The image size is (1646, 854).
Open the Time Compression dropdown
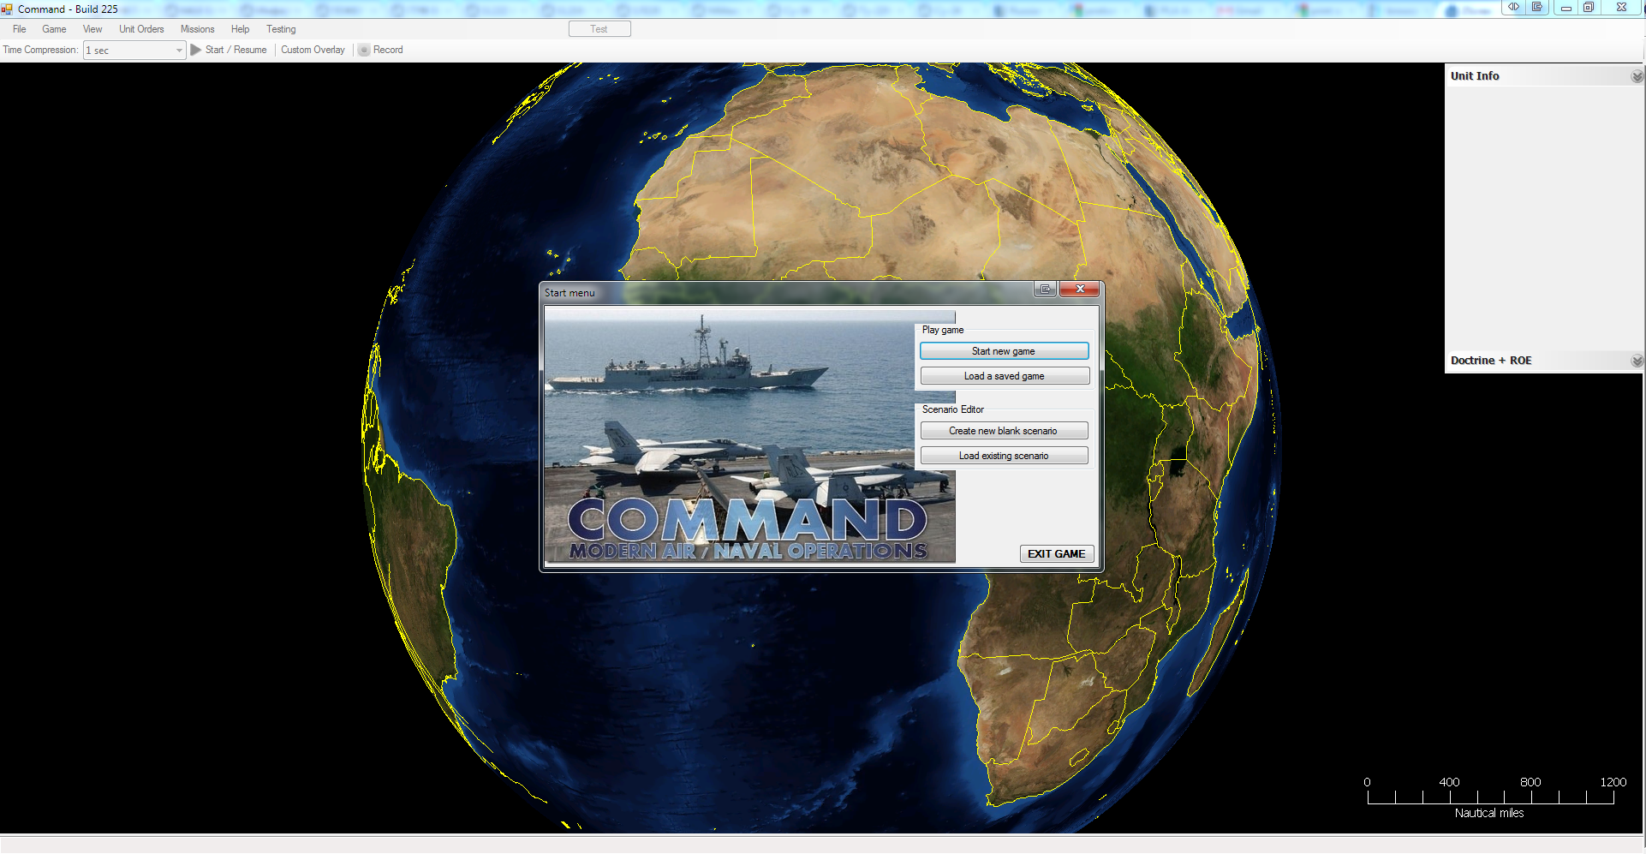[134, 51]
